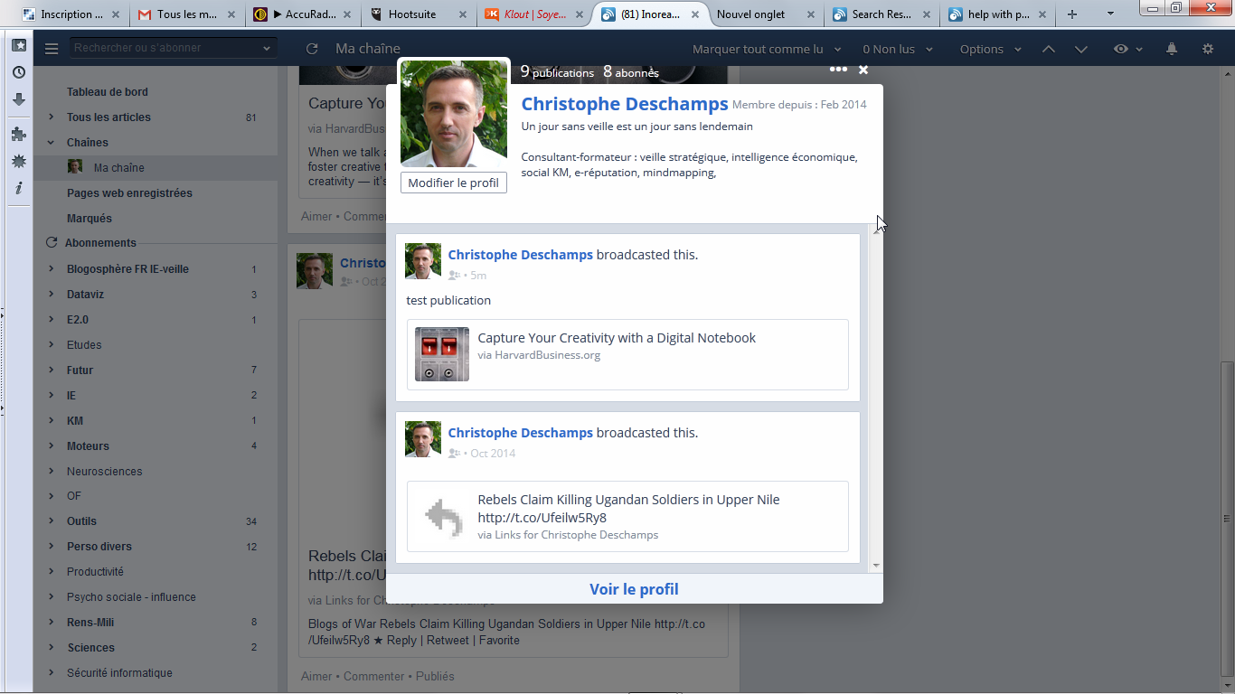Click the popup scrollbar up arrow
1235x694 pixels.
(875, 231)
